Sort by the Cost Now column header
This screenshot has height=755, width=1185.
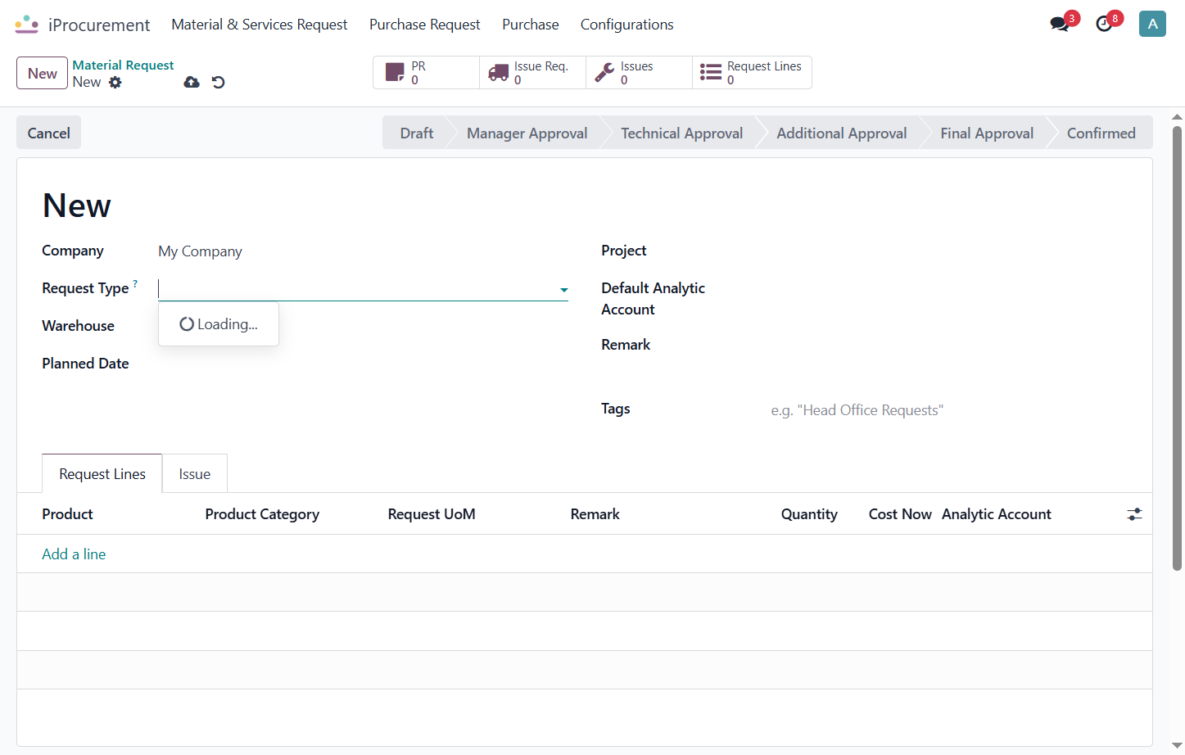click(x=900, y=514)
